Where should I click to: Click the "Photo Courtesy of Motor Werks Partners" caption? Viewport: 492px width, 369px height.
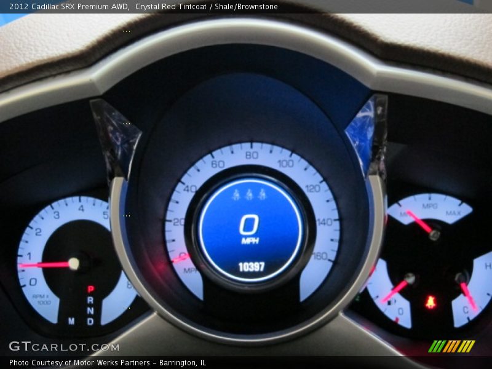click(79, 363)
